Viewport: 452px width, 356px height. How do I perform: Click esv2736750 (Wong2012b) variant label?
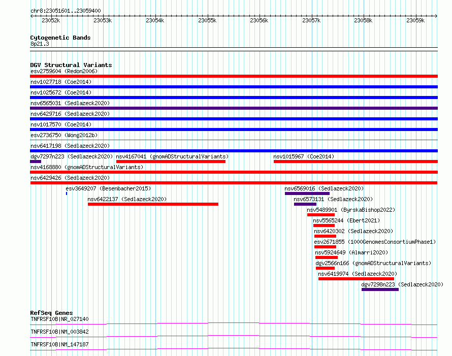(x=64, y=135)
